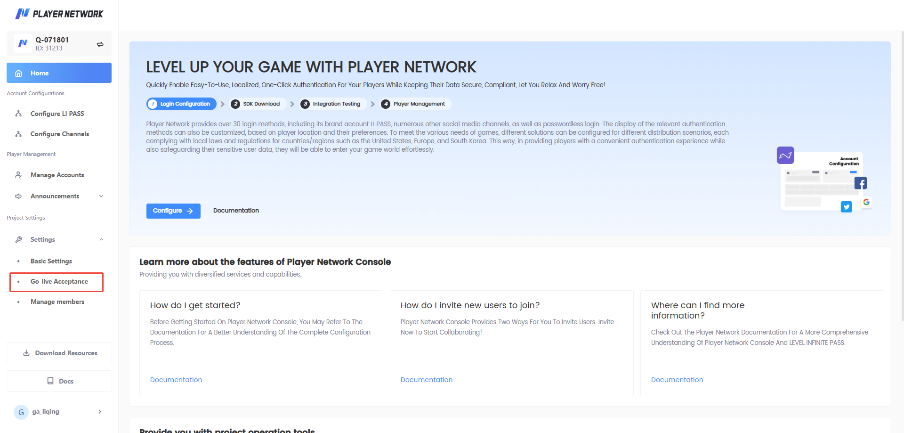Open Basic Settings page
Viewport: 904px width, 433px height.
(51, 261)
